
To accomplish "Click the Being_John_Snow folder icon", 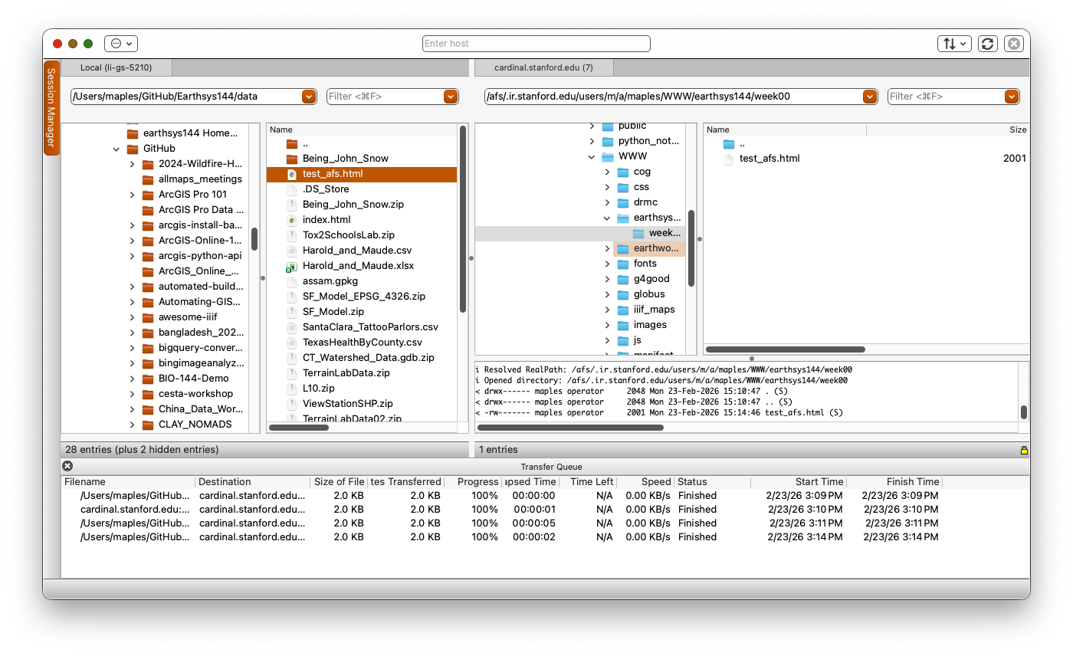I will (x=293, y=158).
